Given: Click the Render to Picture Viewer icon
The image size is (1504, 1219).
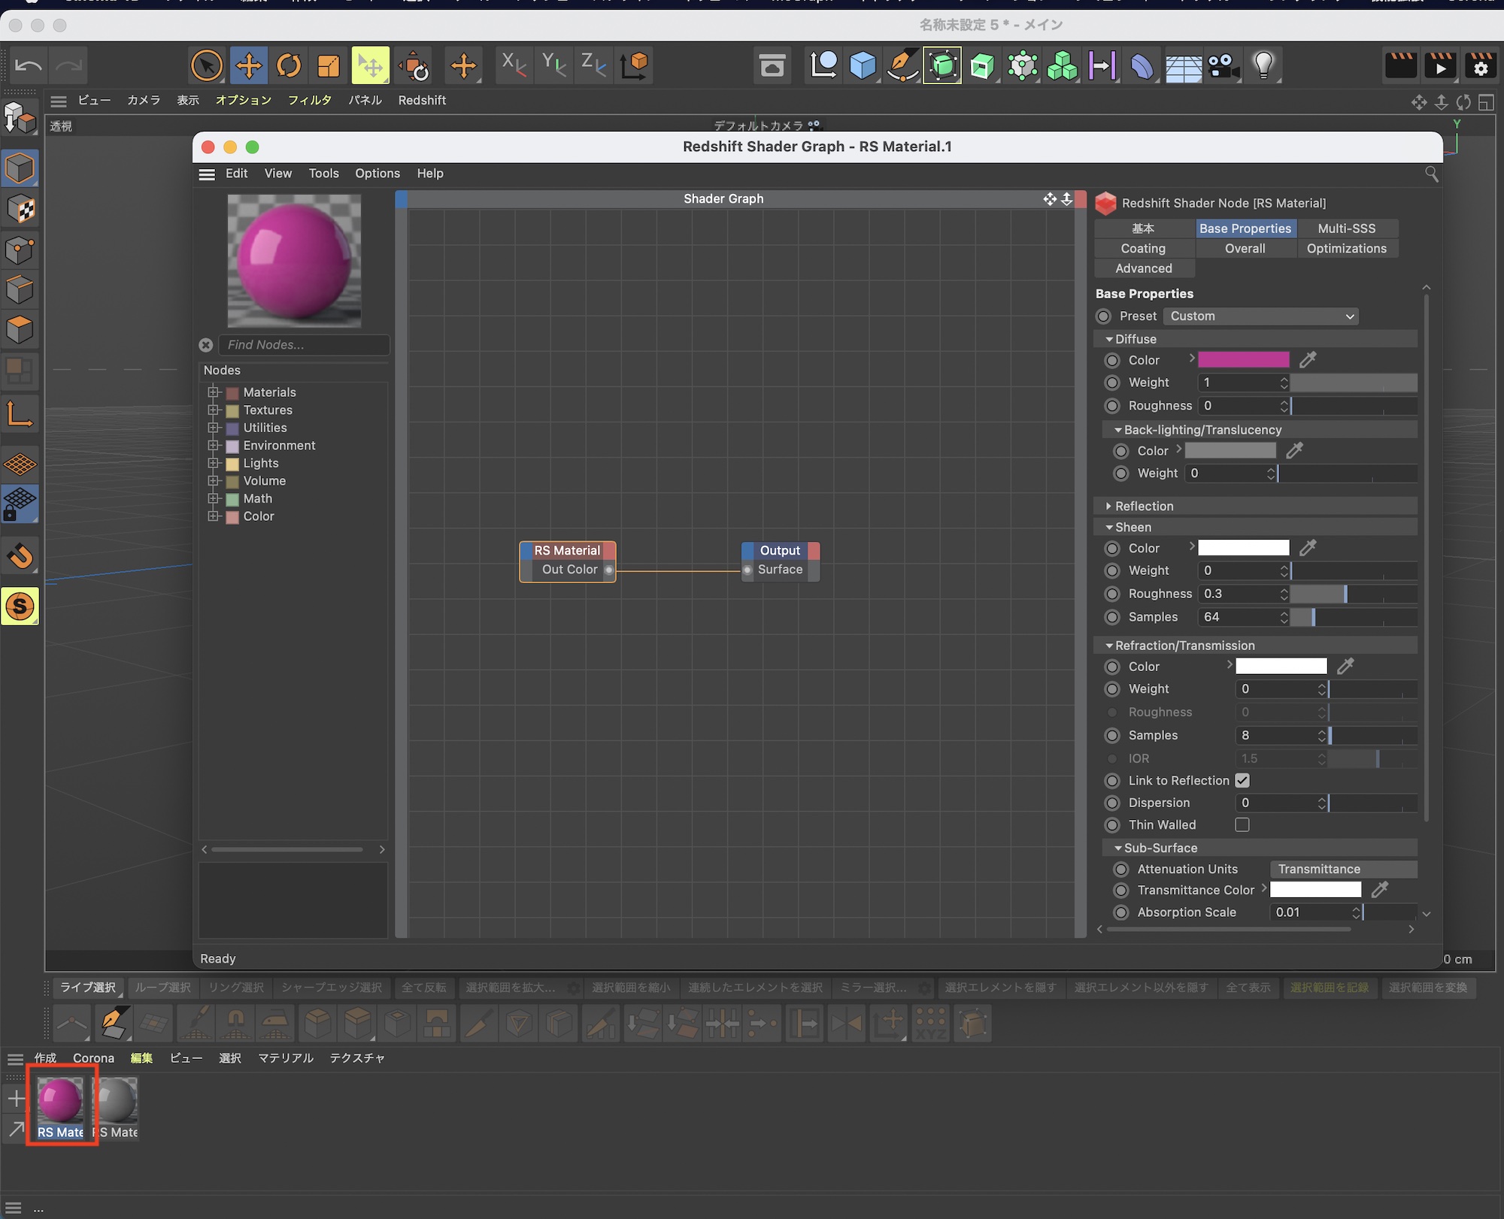Looking at the screenshot, I should 1440,66.
